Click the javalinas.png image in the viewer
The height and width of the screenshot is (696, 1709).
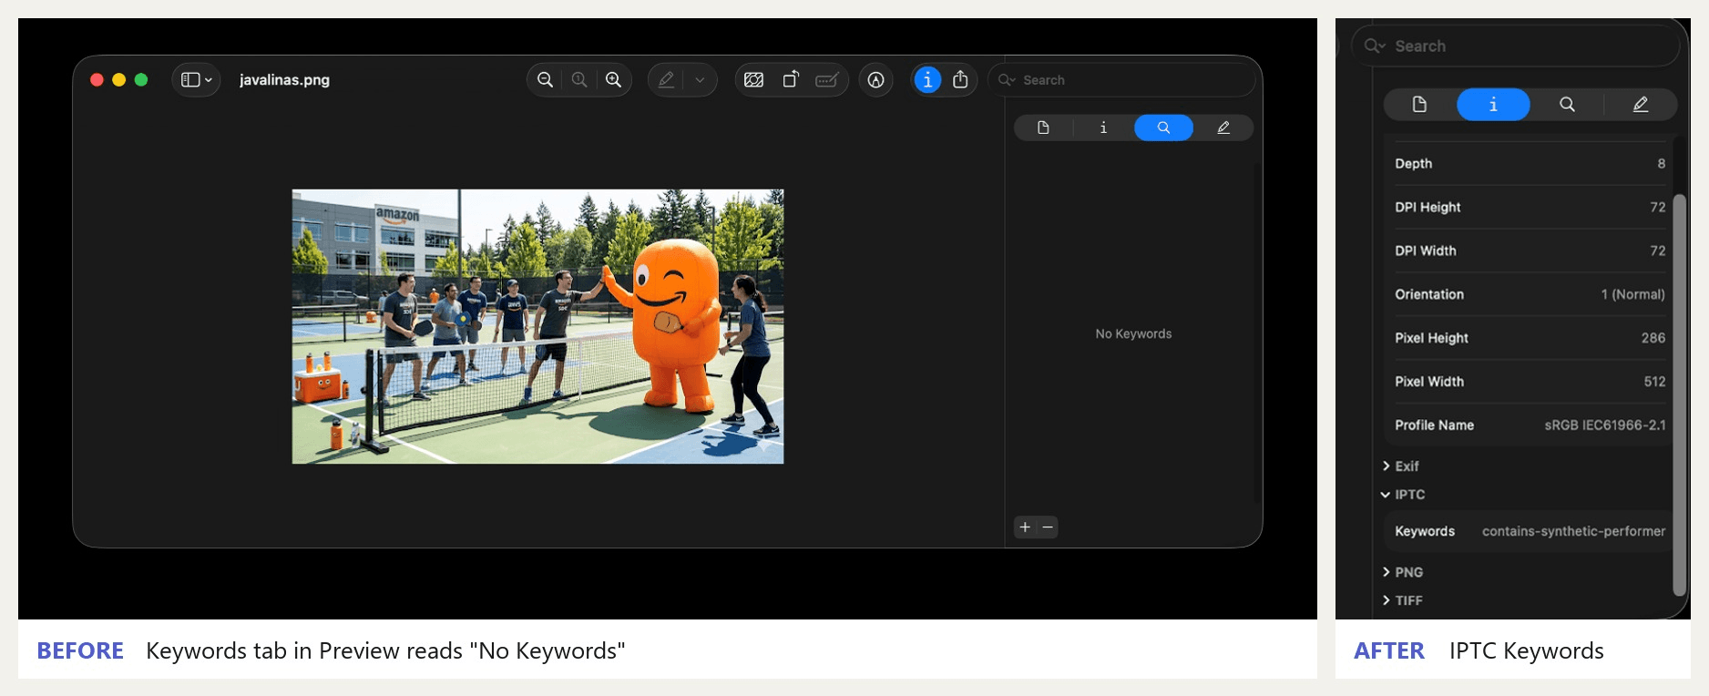(x=537, y=326)
